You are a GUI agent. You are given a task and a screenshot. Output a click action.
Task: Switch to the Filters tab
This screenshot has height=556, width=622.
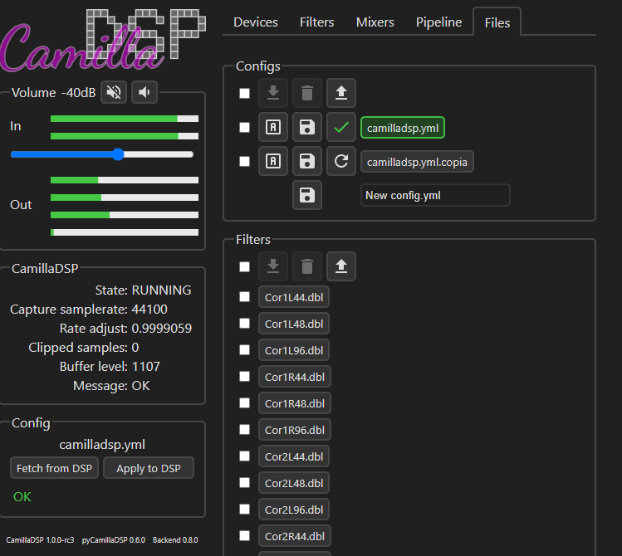click(x=316, y=22)
